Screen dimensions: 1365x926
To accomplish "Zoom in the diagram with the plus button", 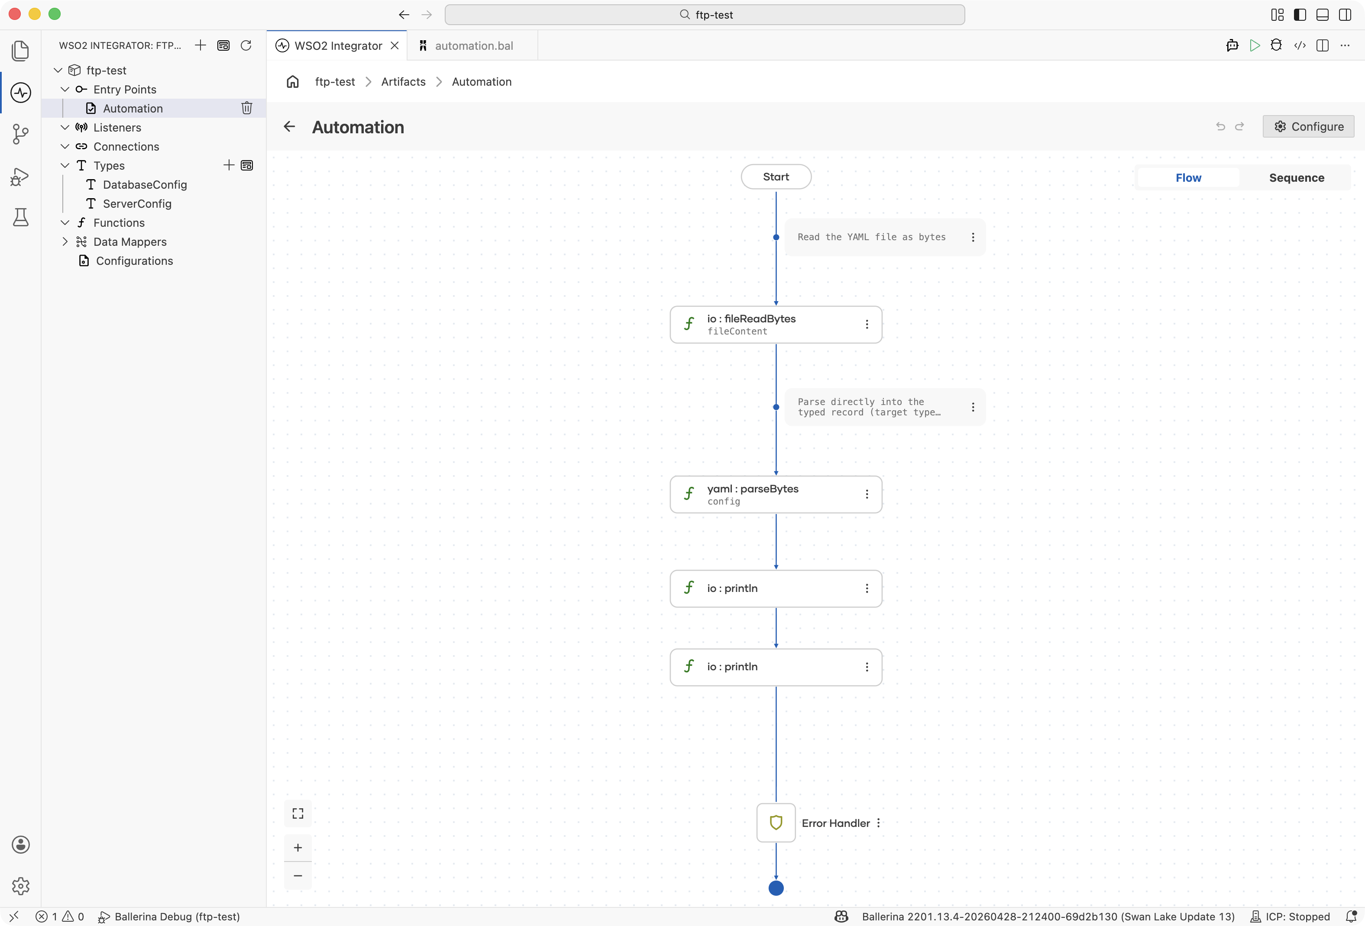I will (x=298, y=847).
